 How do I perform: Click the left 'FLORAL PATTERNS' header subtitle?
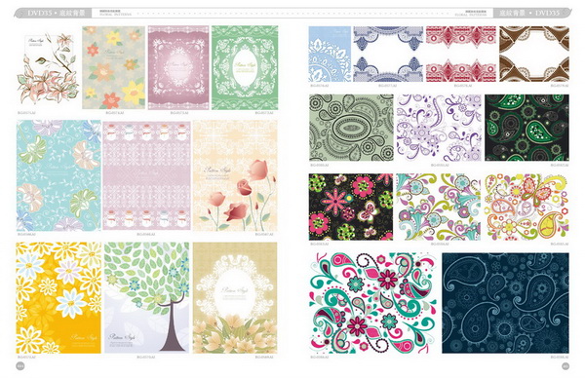pos(115,15)
